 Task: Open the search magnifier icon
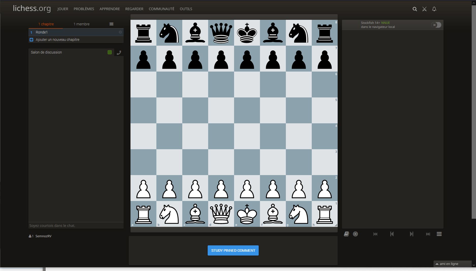415,9
